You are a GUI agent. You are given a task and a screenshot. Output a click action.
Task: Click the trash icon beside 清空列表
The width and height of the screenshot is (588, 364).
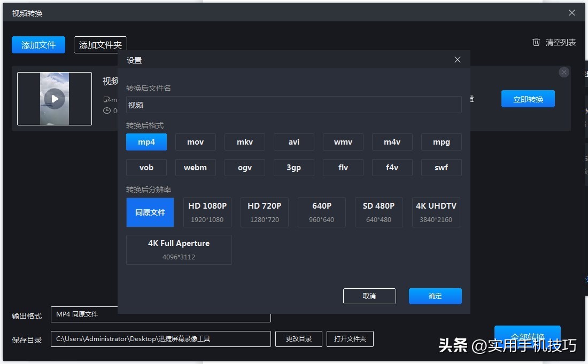click(536, 42)
